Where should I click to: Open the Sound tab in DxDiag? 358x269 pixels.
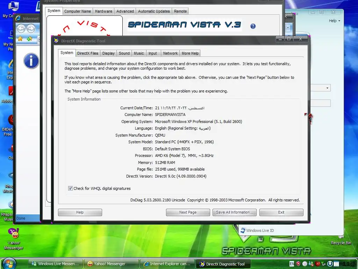point(124,53)
